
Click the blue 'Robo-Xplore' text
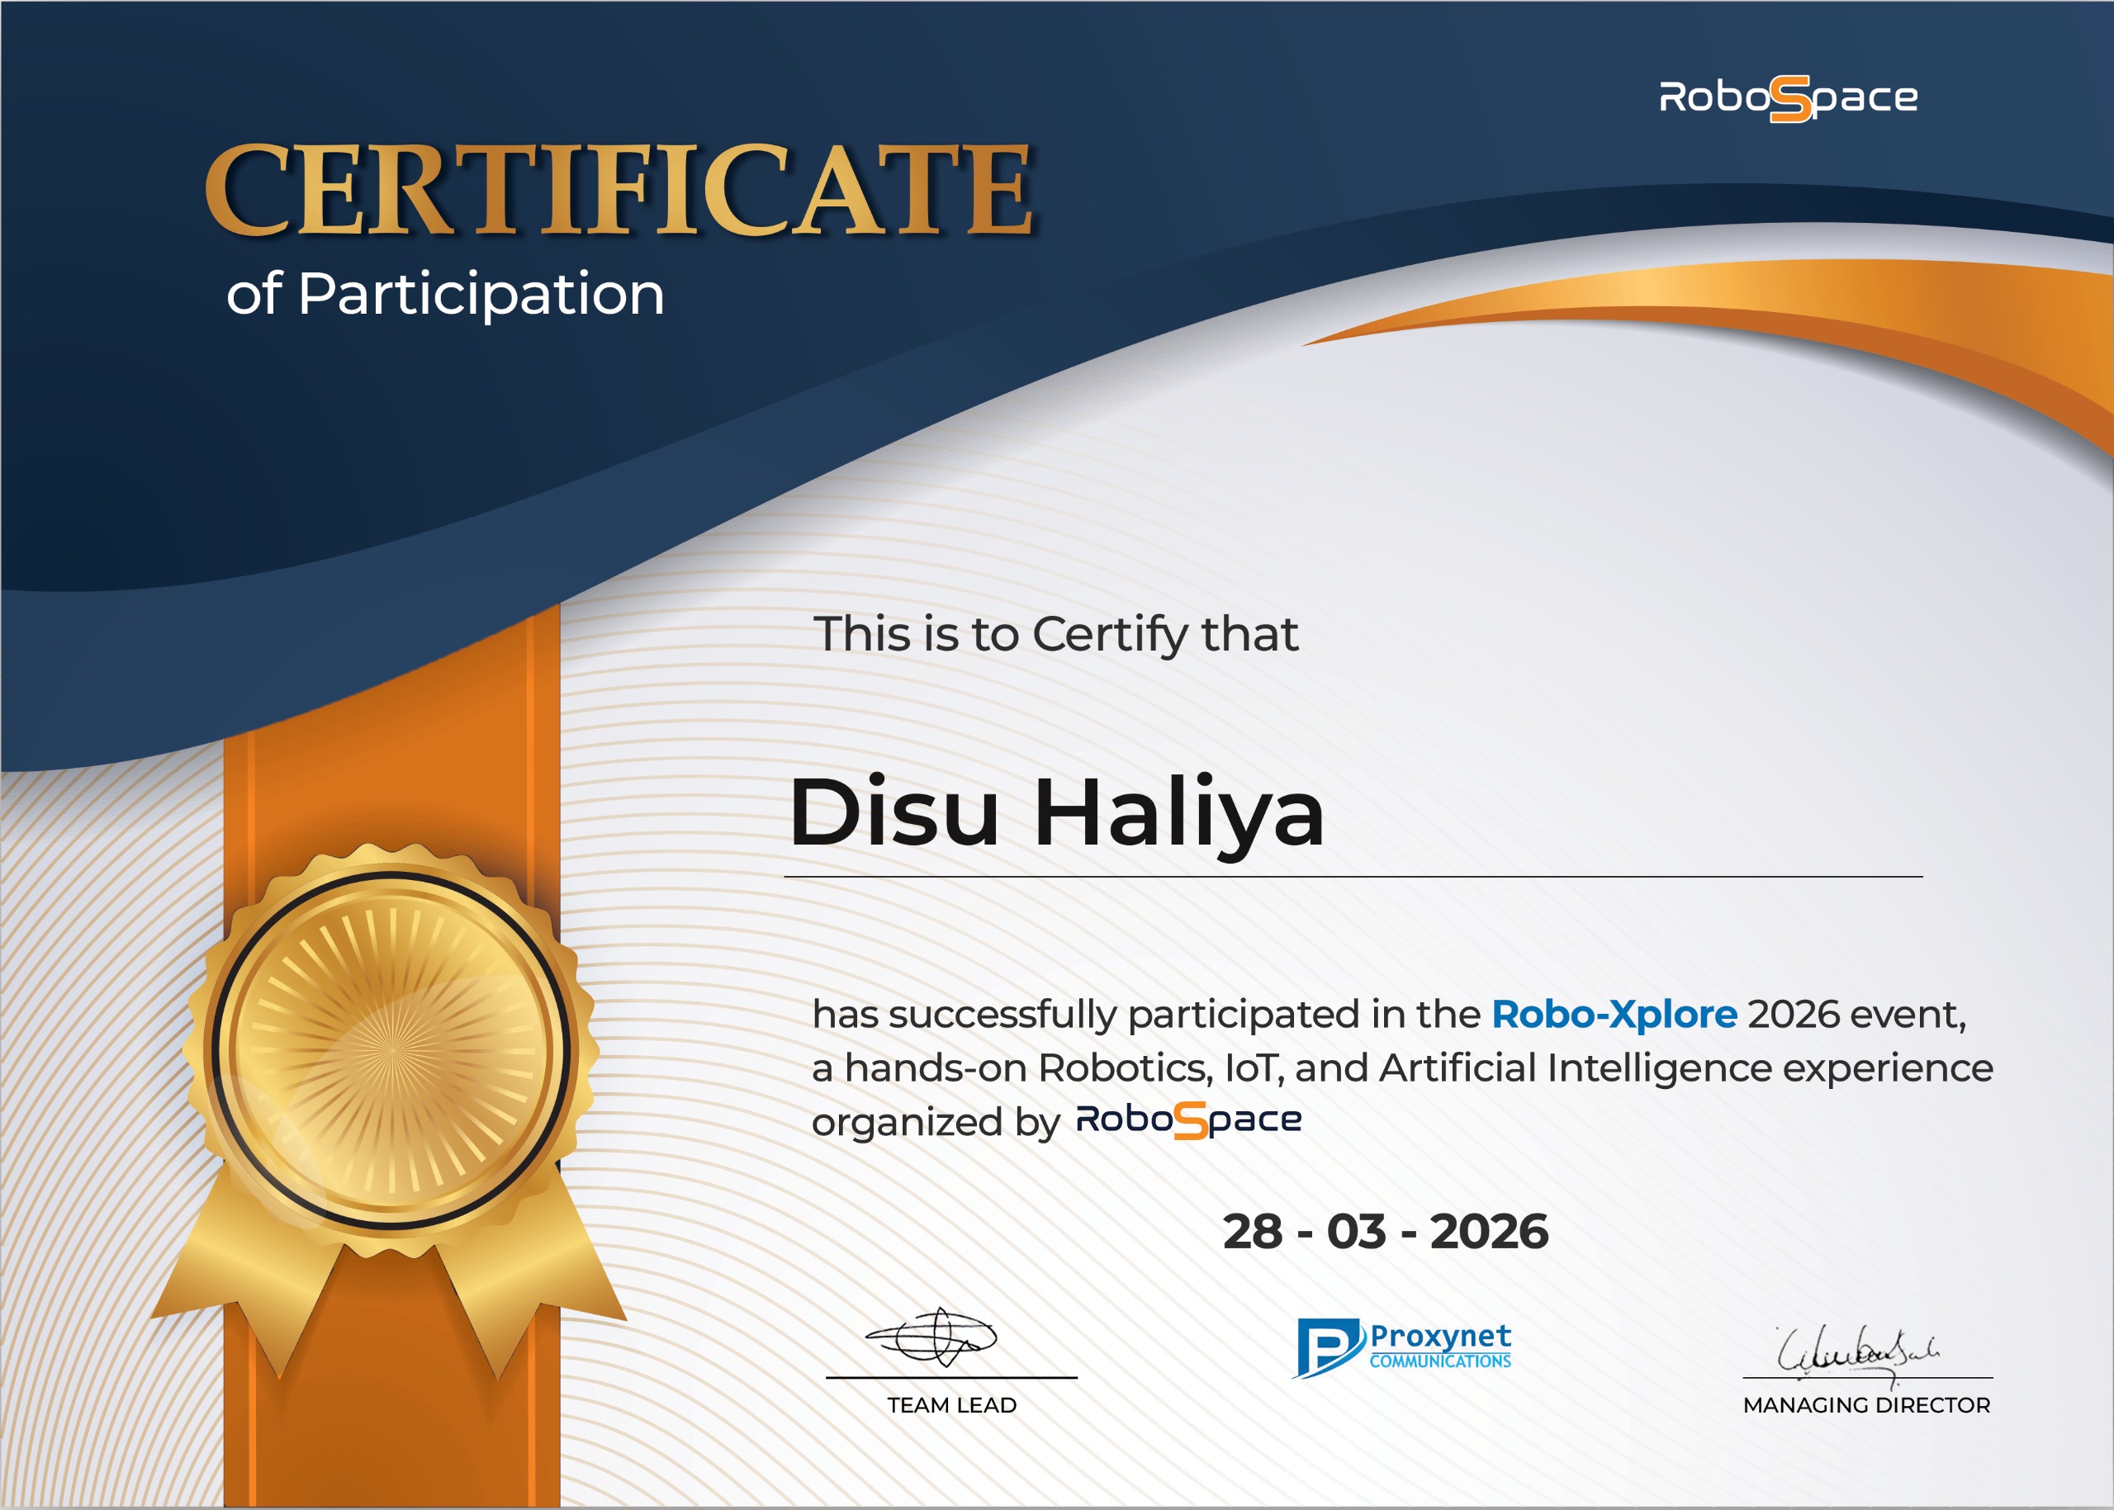pyautogui.click(x=1614, y=1015)
